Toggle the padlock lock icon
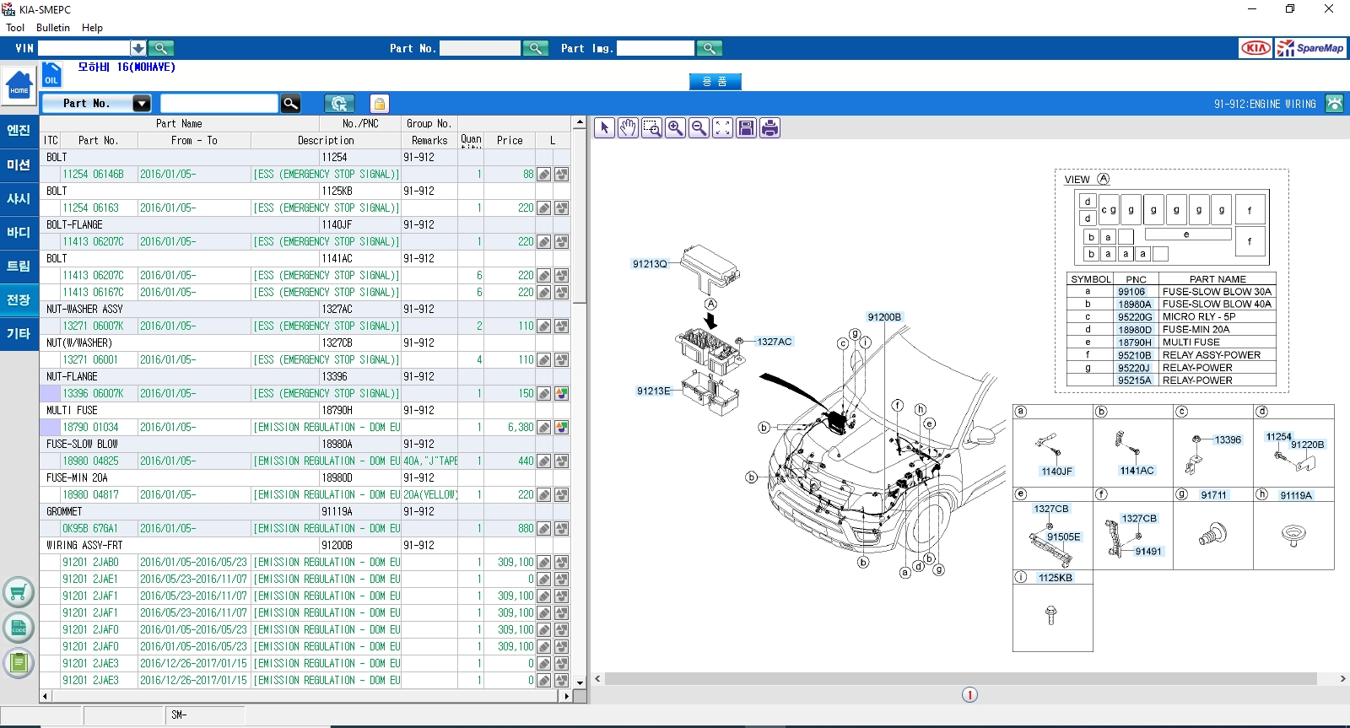Image resolution: width=1350 pixels, height=728 pixels. pos(380,103)
